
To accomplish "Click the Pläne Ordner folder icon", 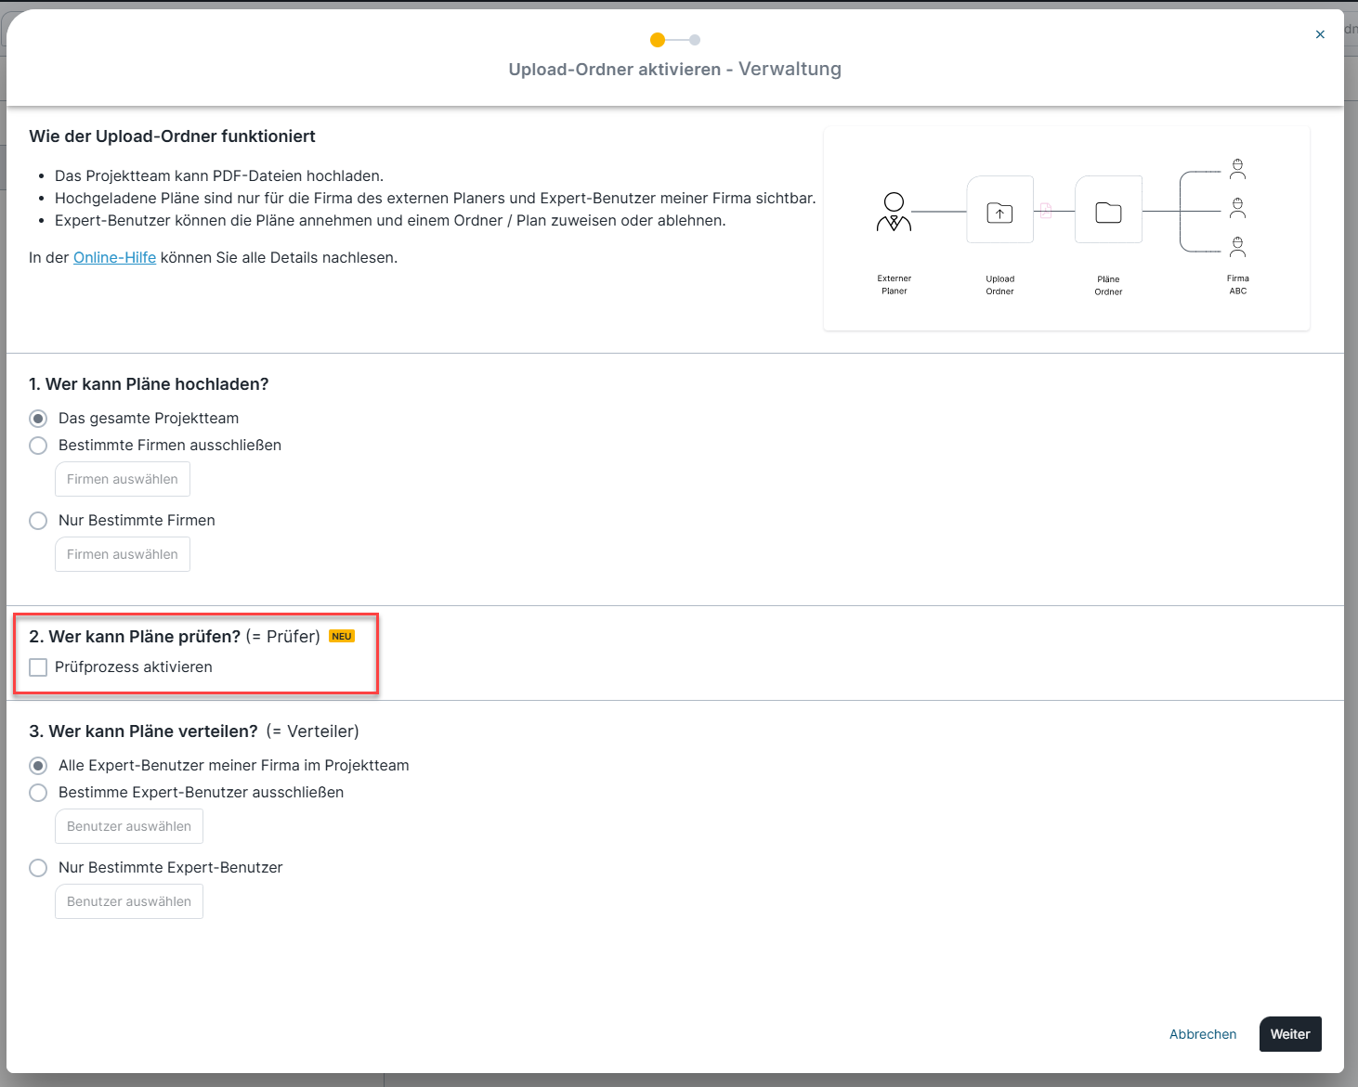I will click(x=1108, y=212).
